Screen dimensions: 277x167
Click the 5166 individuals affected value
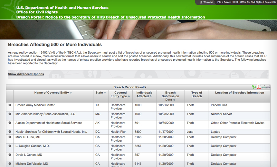point(138,137)
